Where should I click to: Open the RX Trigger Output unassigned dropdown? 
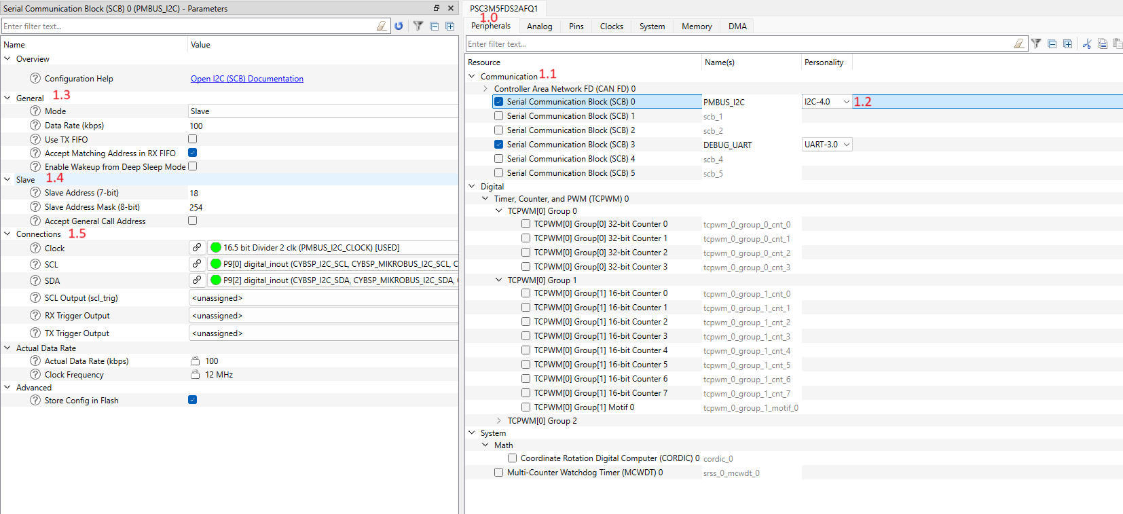[x=323, y=316]
